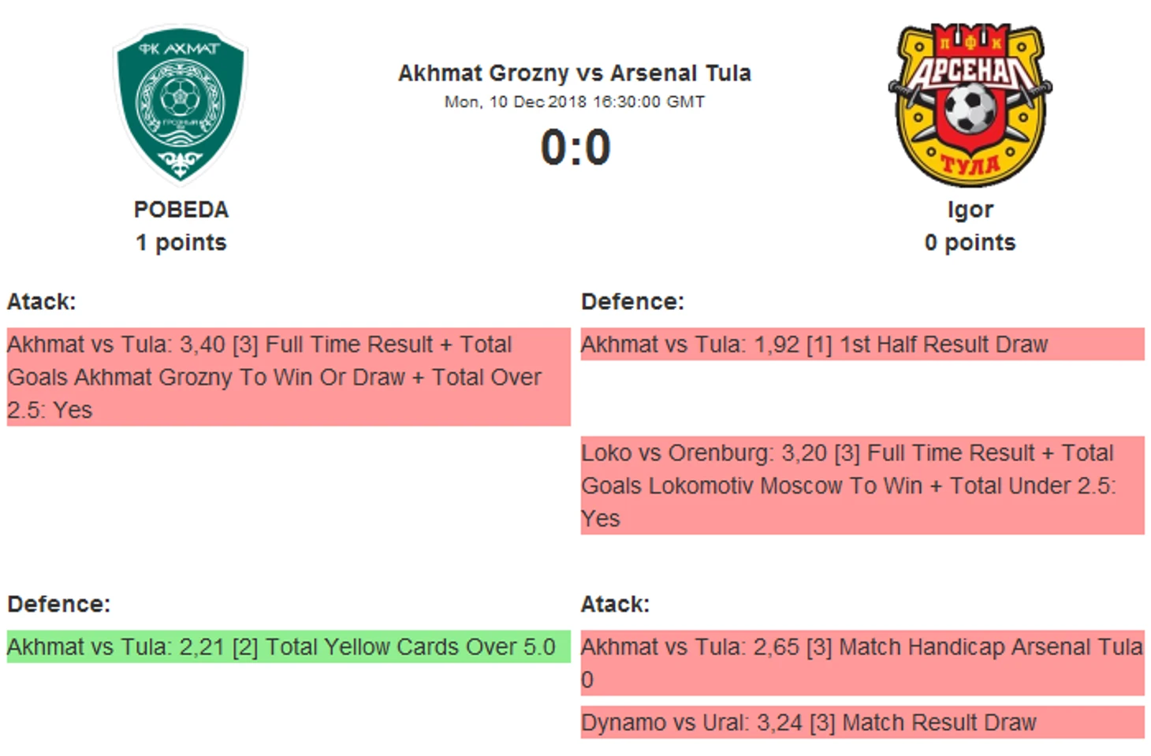Click the right Defence: heading above 1st Half bet
The image size is (1151, 756).
tap(632, 301)
